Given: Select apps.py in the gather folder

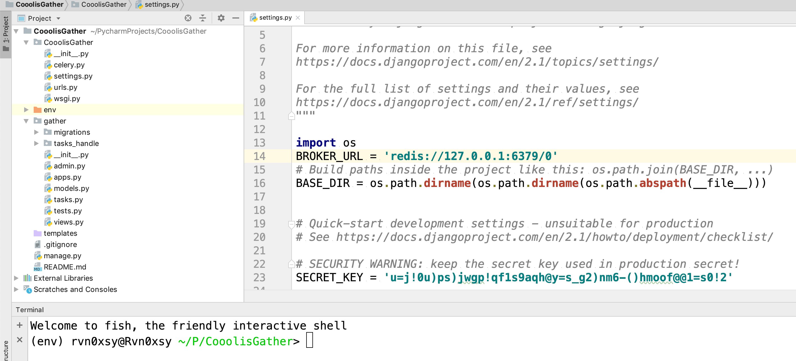Looking at the screenshot, I should click(x=67, y=177).
